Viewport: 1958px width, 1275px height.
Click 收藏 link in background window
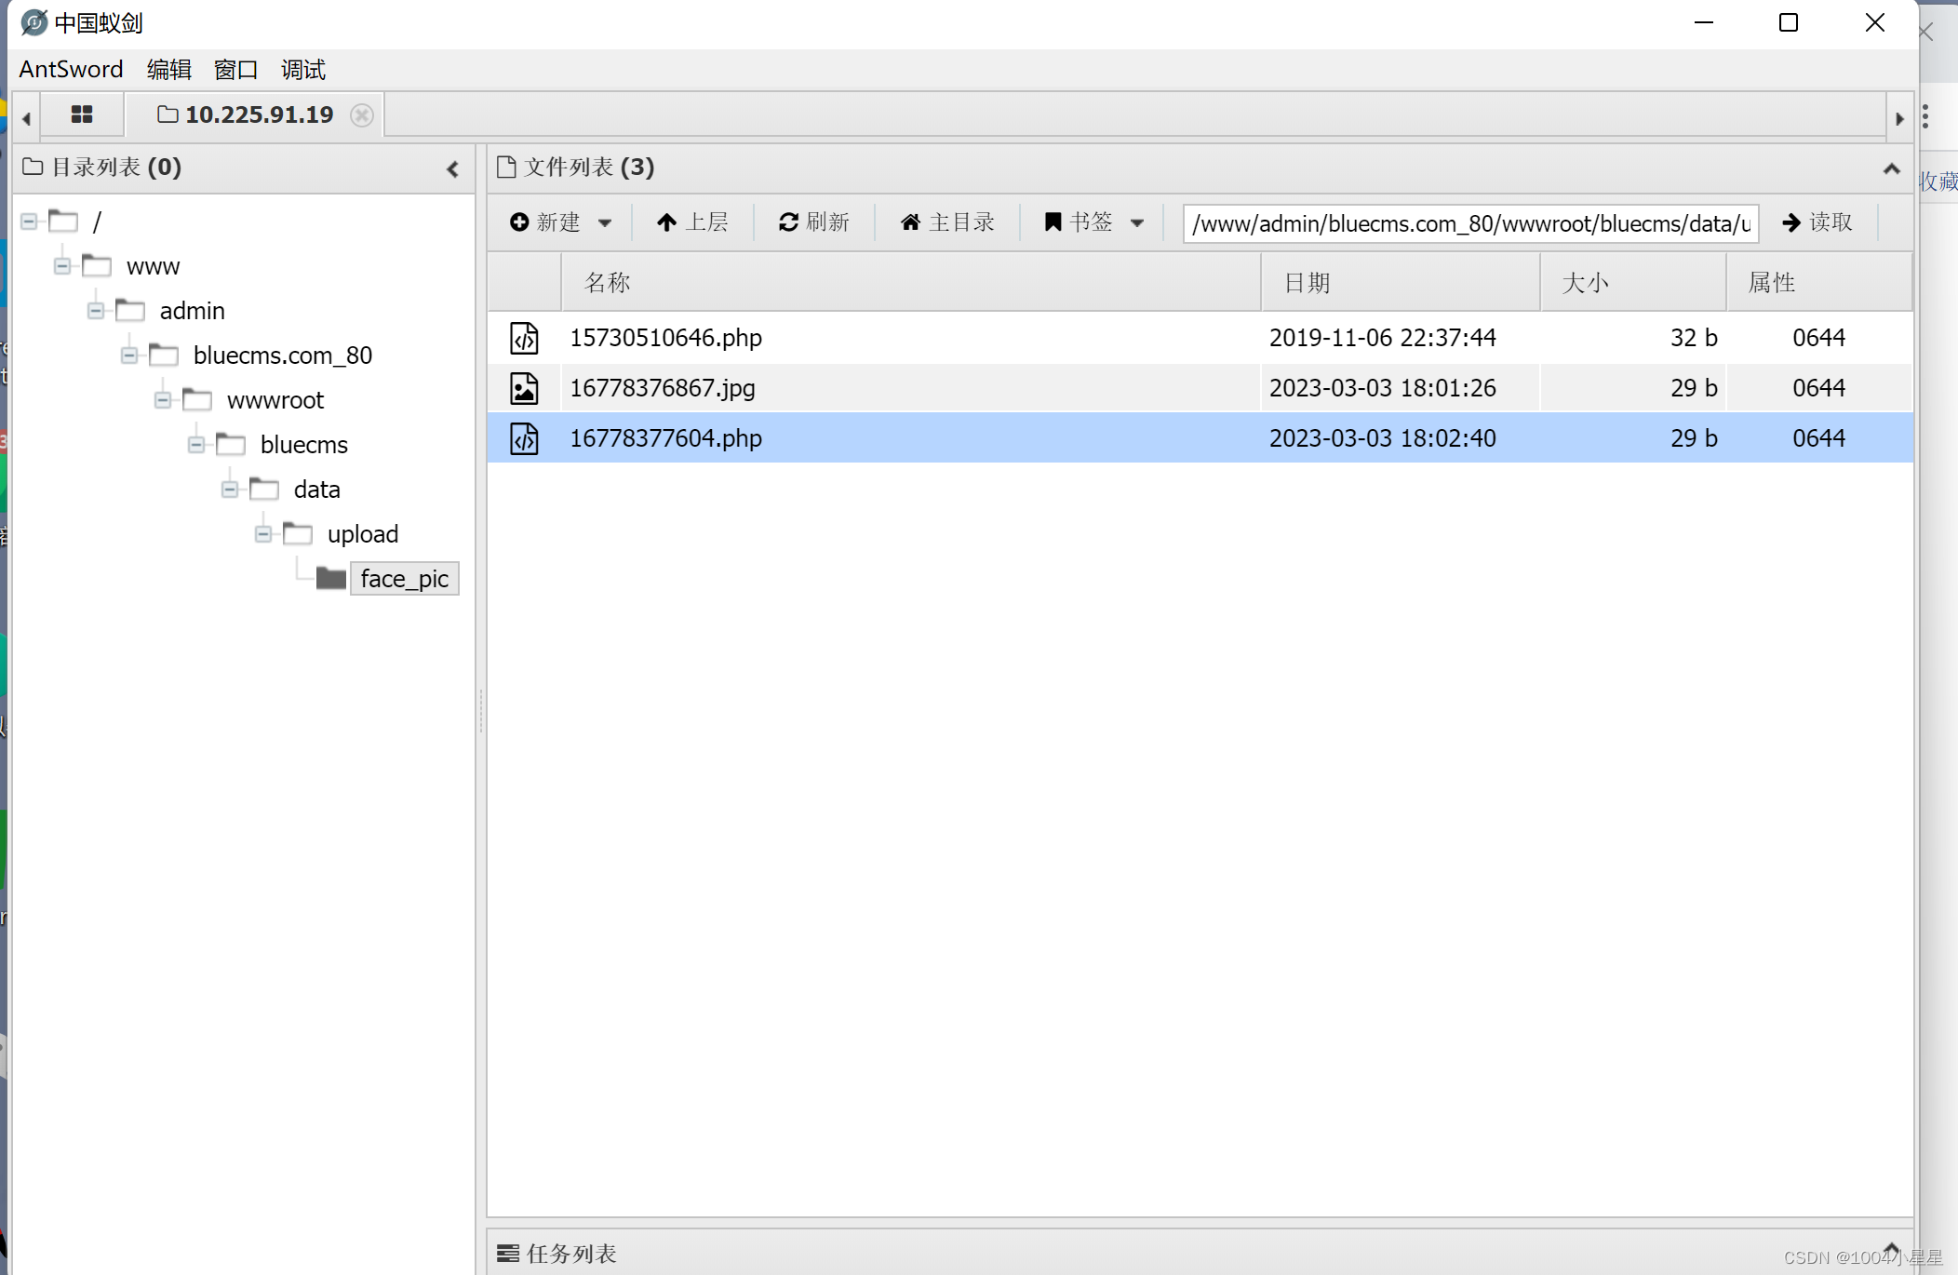[x=1939, y=181]
